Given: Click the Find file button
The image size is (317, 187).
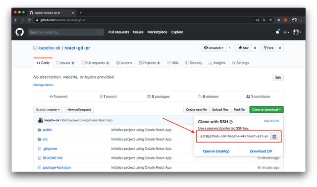Looking at the screenshot, I should (x=239, y=110).
